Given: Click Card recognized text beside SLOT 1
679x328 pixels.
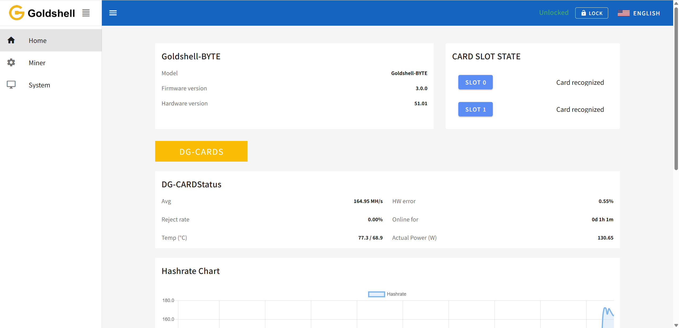Looking at the screenshot, I should coord(580,109).
